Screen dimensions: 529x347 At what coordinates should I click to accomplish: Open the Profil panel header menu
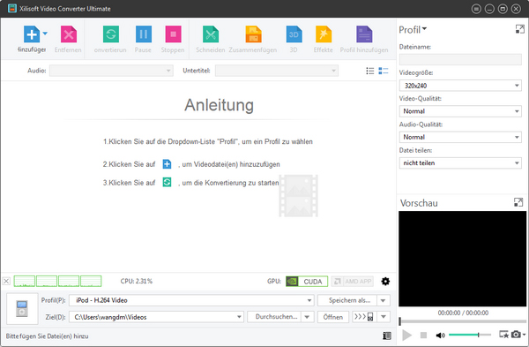(413, 30)
